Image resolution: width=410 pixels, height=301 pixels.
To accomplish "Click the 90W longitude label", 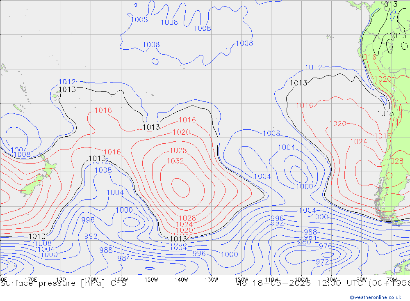I will [x=332, y=280].
